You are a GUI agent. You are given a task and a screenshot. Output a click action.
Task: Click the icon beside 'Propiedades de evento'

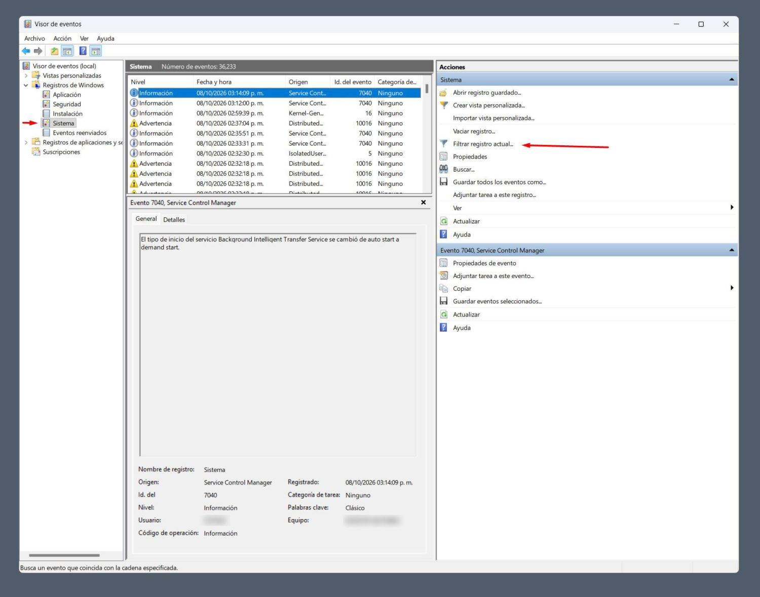[444, 263]
